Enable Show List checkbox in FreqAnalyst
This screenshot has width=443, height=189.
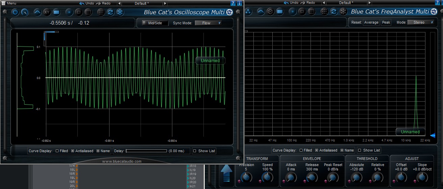point(360,150)
